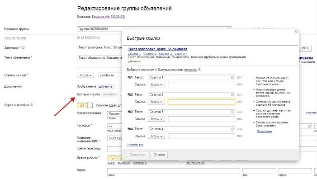The image size is (317, 179).
Task: Click добавить next to Изображения
Action: 106,86
